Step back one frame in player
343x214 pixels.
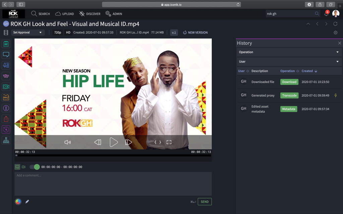97,142
